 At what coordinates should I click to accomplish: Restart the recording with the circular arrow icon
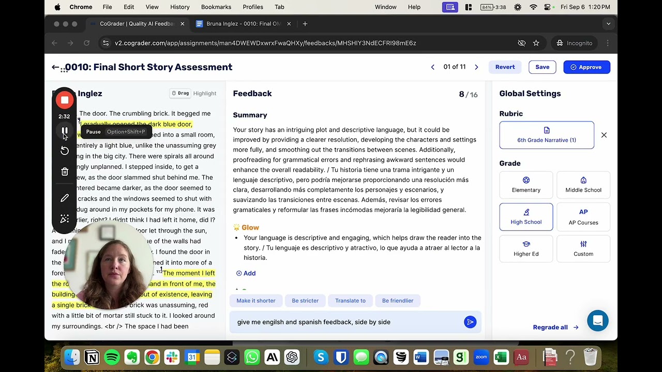(x=65, y=150)
